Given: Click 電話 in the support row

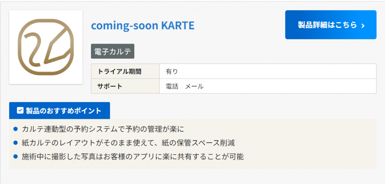Looking at the screenshot, I should 172,86.
